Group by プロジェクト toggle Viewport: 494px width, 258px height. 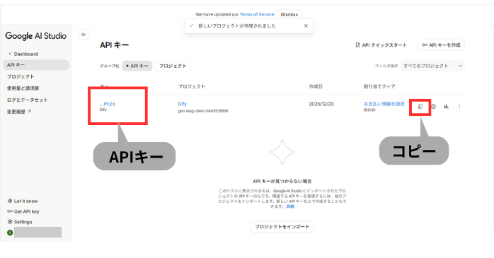173,66
